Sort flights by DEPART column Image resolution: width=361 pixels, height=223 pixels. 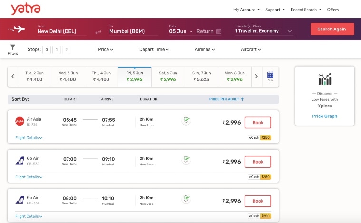coord(70,99)
